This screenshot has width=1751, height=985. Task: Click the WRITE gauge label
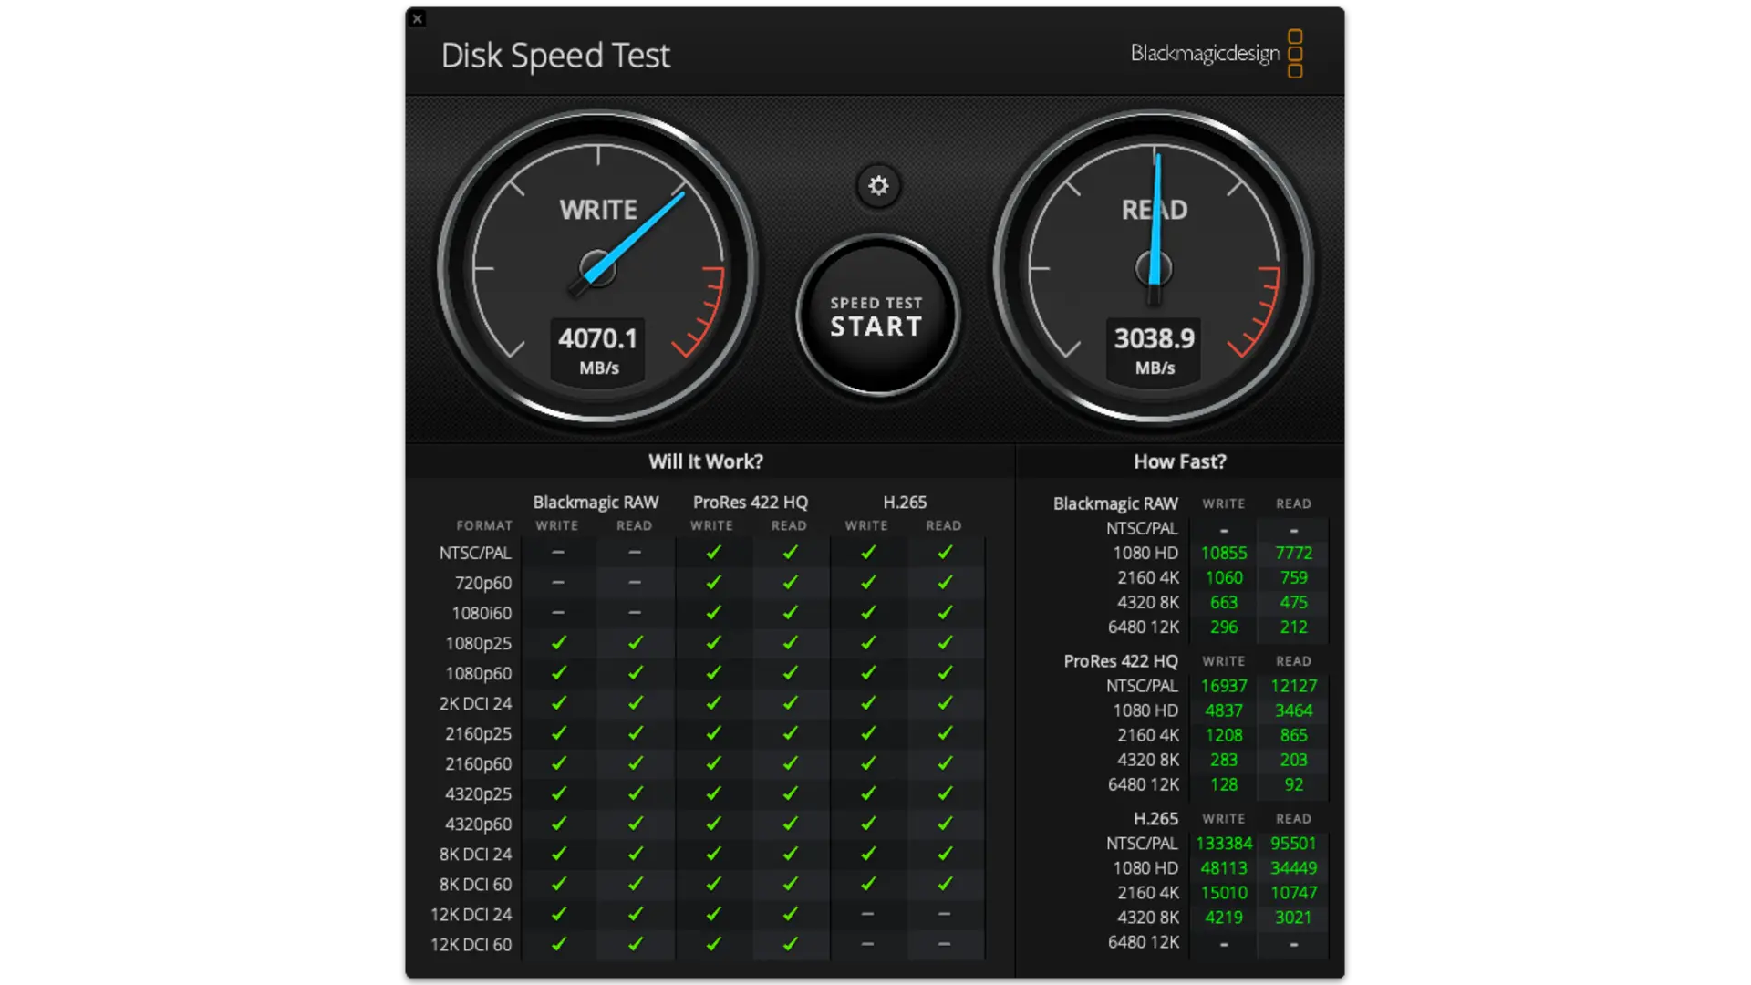pos(598,210)
